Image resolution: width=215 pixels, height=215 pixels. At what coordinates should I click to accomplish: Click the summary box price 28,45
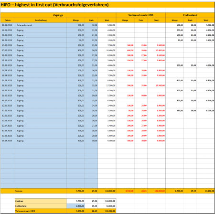pos(91,211)
